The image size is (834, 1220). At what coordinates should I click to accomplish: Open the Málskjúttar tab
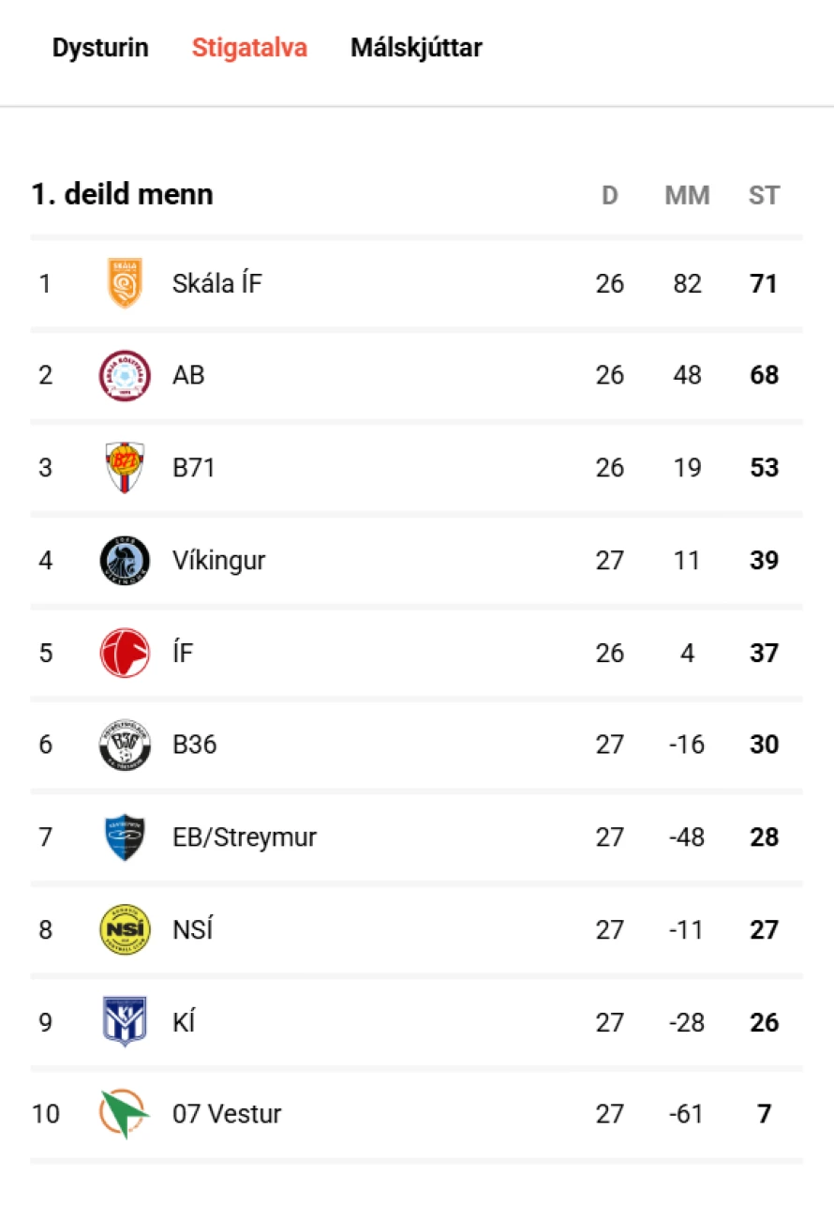pyautogui.click(x=416, y=48)
